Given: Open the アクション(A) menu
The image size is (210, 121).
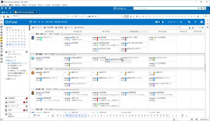Looking at the screenshot, I should [x=32, y=5].
